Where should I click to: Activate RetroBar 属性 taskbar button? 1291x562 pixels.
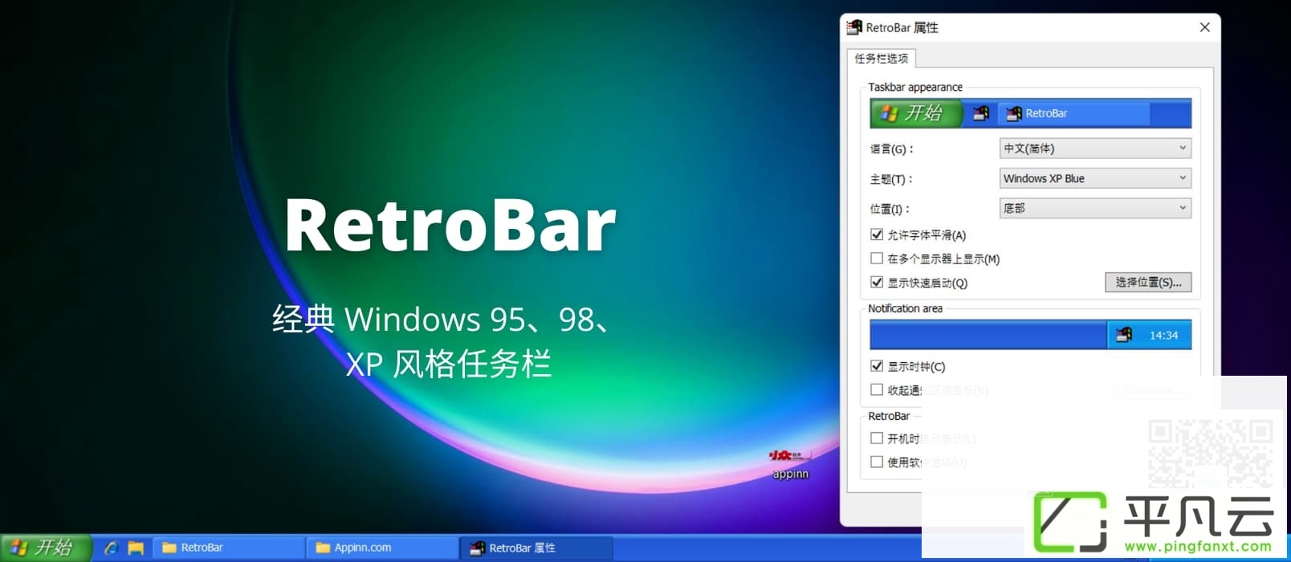pos(536,548)
